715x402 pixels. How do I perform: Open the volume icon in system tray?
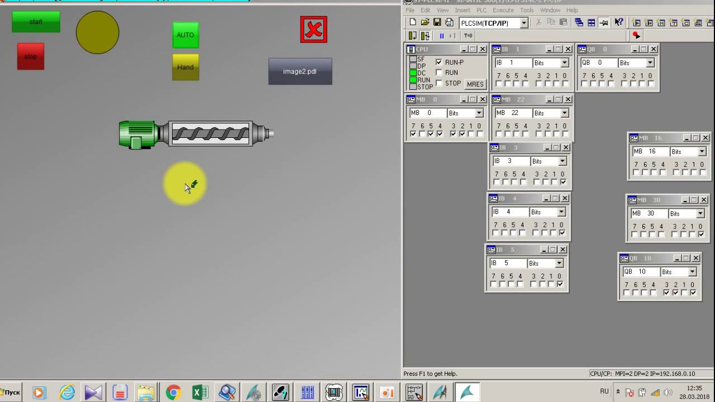pos(668,392)
